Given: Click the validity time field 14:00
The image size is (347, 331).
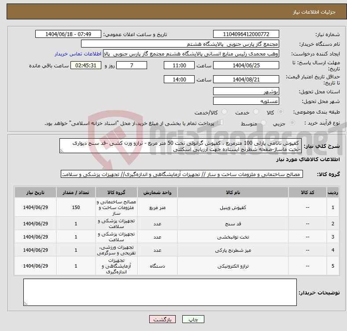Looking at the screenshot, I should pos(179,79).
